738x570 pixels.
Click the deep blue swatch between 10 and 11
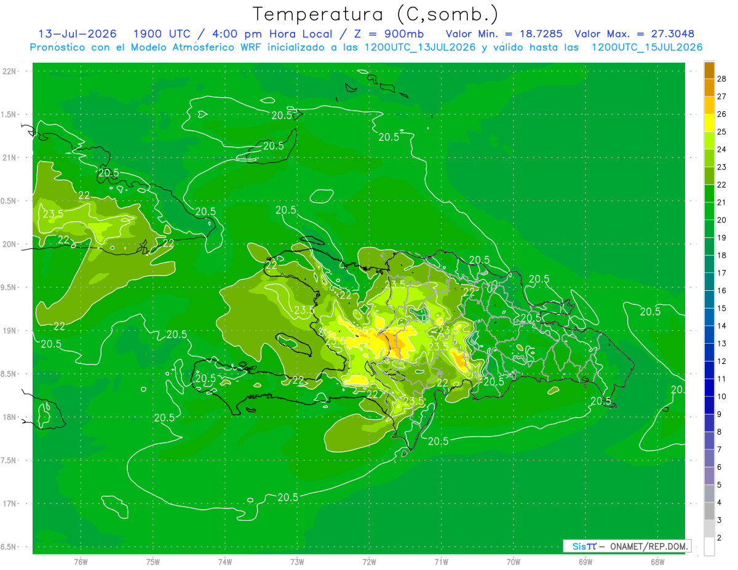709,388
